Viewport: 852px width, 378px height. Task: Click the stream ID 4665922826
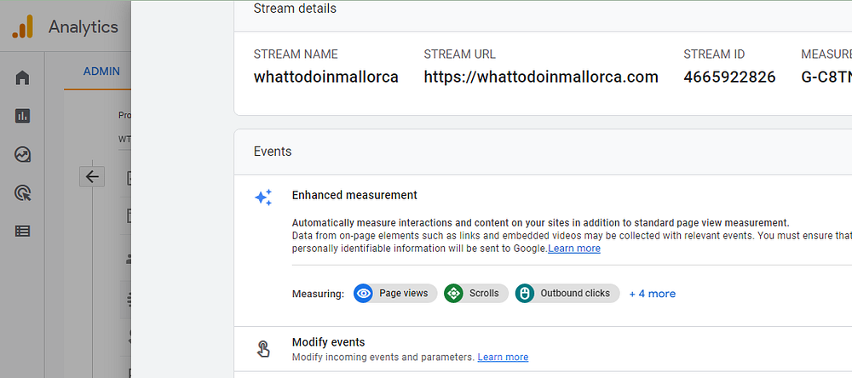click(729, 77)
